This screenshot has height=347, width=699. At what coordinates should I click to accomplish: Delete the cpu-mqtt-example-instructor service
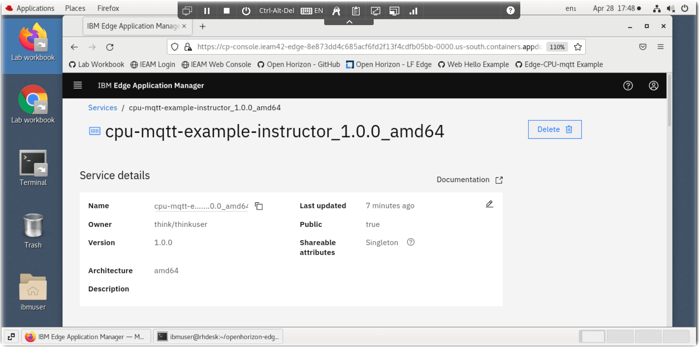pos(555,130)
